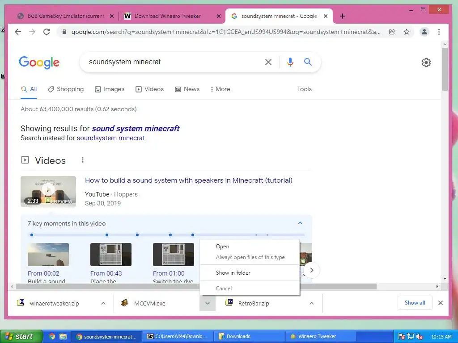Viewport: 458px width, 343px height.
Task: Choose Cancel in download context menu
Action: (250, 288)
